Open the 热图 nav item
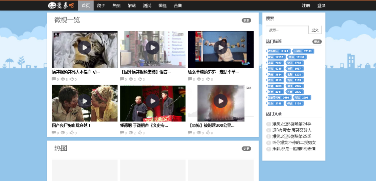 (116, 6)
